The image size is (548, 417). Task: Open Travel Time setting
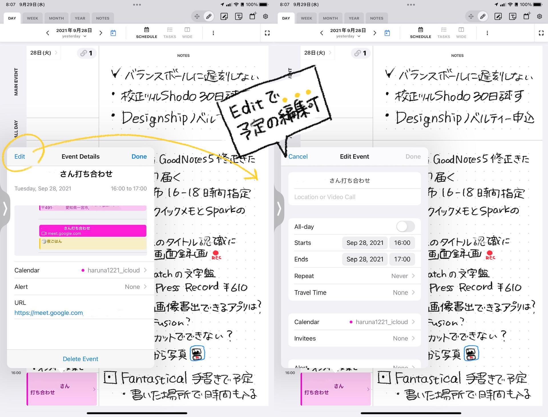pyautogui.click(x=354, y=292)
